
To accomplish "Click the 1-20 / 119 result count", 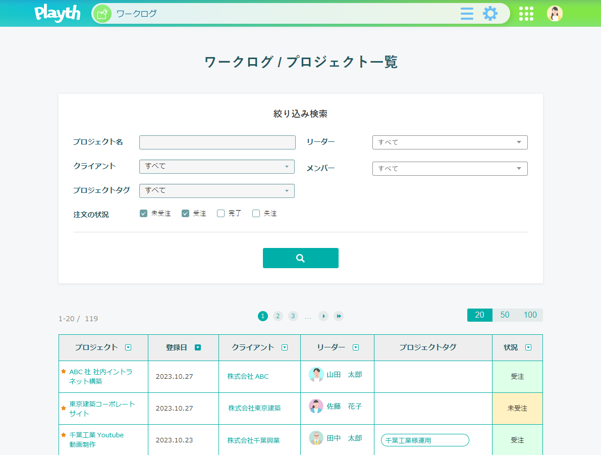I will (x=78, y=319).
